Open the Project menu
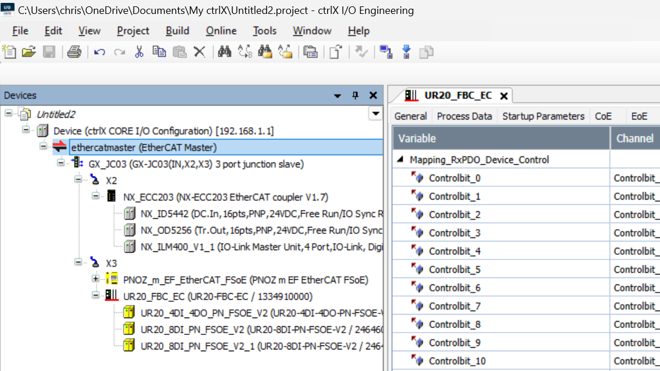 (133, 31)
